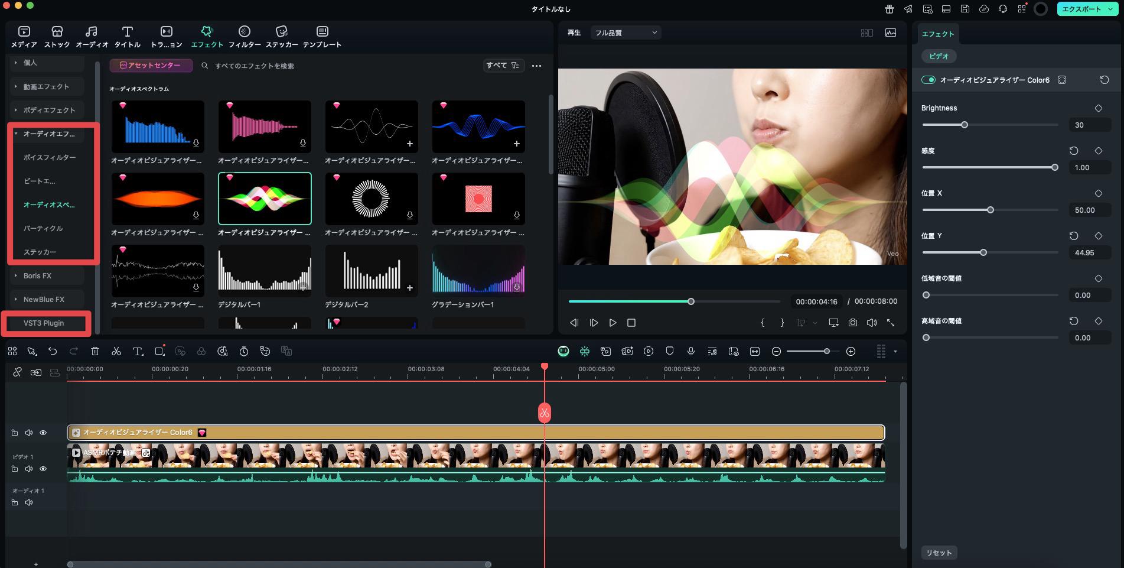Screen dimensions: 1124x568
Task: Reset the effect with circular arrow icon
Action: [1104, 80]
